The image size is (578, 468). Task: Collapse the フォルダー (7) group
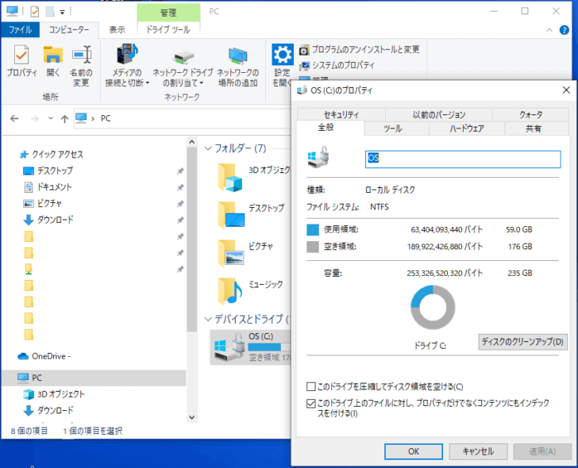pos(208,148)
